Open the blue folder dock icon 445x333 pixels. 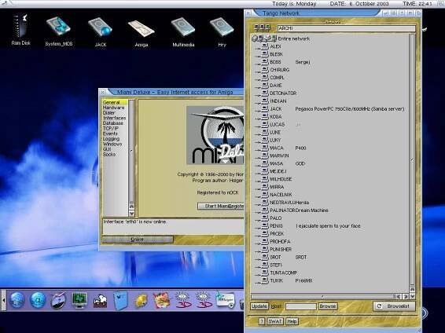click(120, 301)
